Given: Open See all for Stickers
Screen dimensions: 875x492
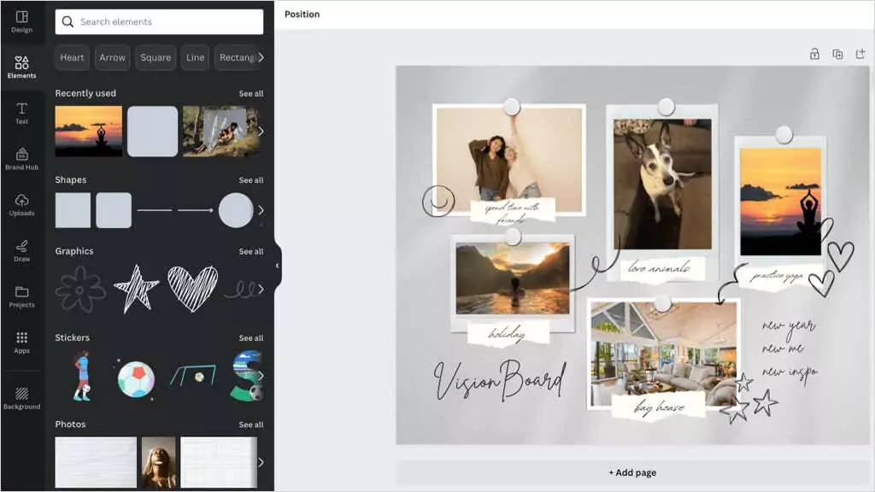Looking at the screenshot, I should [x=251, y=338].
